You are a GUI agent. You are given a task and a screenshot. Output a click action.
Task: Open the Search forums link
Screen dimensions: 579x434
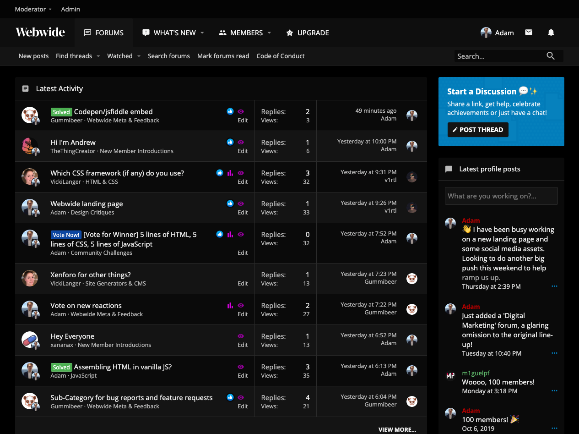(x=169, y=56)
